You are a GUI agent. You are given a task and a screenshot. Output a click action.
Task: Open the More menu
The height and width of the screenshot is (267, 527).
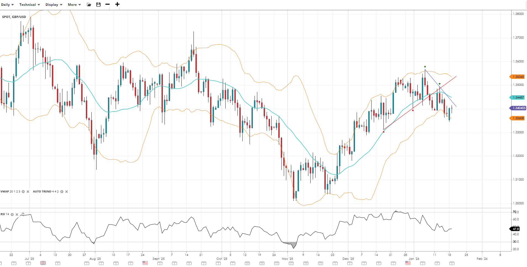click(x=74, y=5)
